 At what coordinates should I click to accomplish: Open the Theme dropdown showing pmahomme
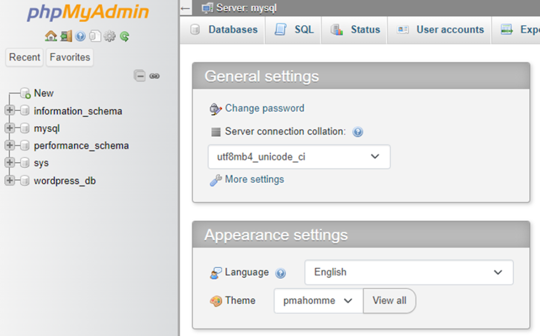coord(318,301)
